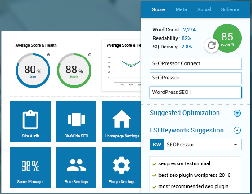252x194 pixels.
Task: Open the SiteWide SEO tile
Action: [x=76, y=122]
